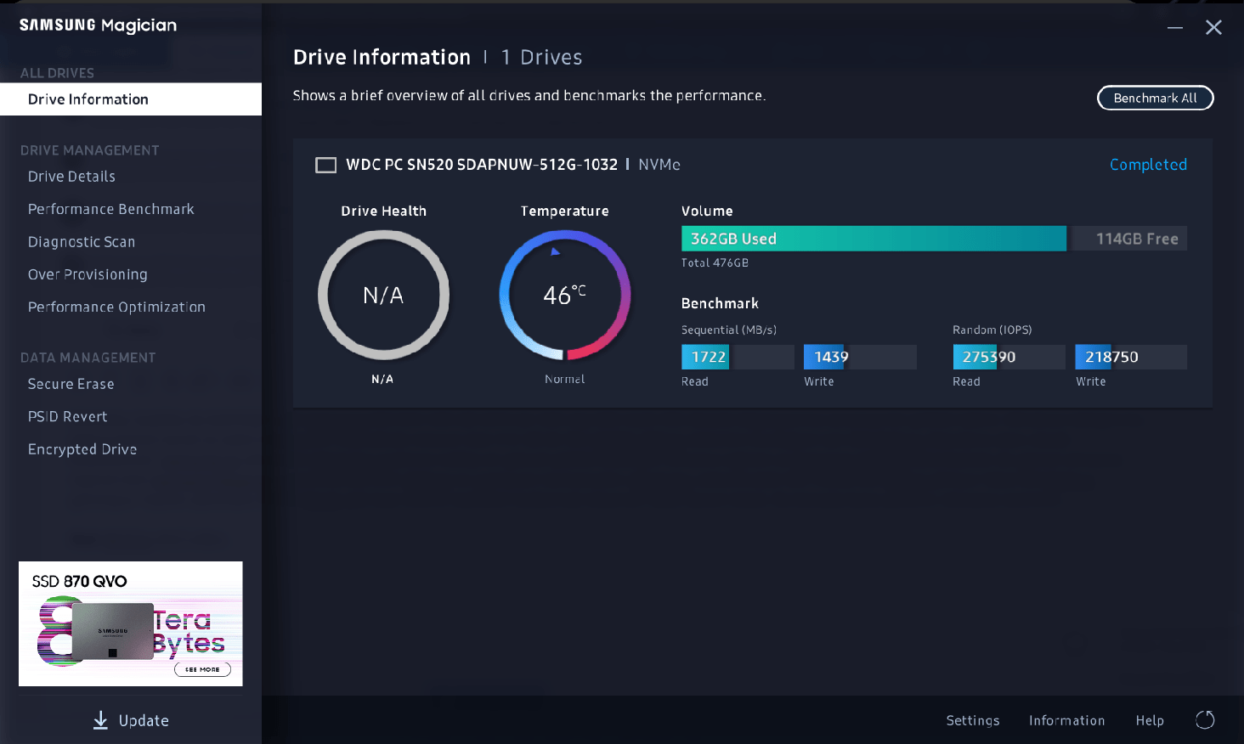Click the Benchmark heading in the drive card

[720, 303]
